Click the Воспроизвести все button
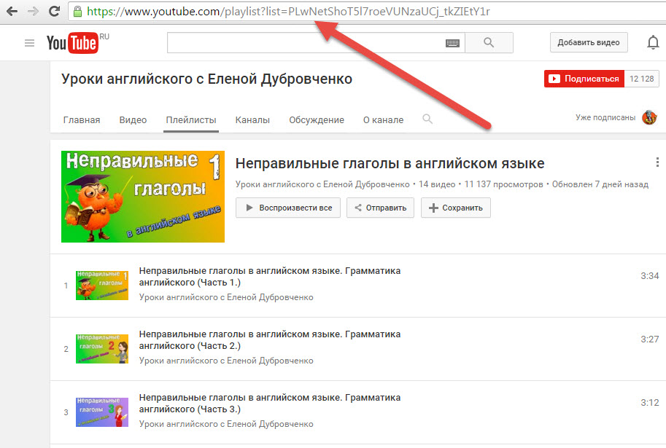This screenshot has height=448, width=666. pyautogui.click(x=288, y=208)
